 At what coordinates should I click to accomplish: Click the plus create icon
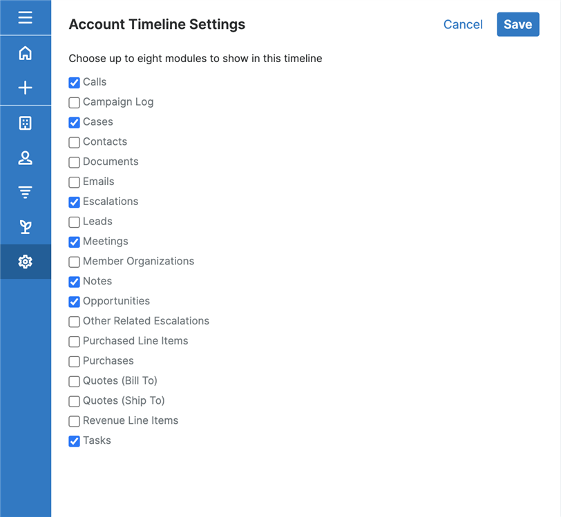click(x=26, y=88)
